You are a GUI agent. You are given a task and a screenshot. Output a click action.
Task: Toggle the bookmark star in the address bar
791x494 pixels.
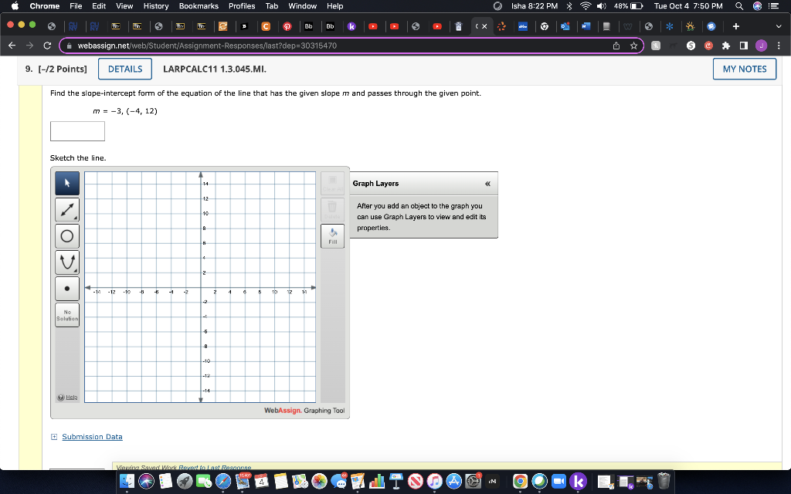point(633,45)
